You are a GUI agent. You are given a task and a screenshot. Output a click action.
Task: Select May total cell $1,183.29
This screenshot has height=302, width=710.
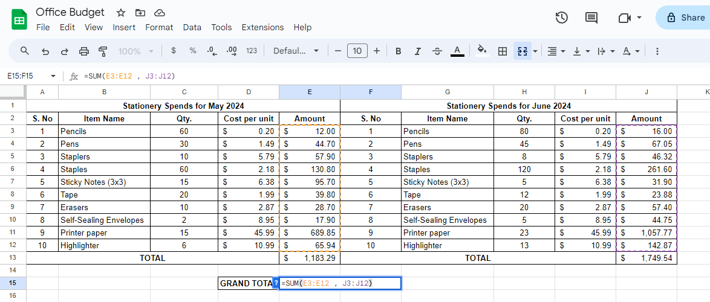point(310,258)
